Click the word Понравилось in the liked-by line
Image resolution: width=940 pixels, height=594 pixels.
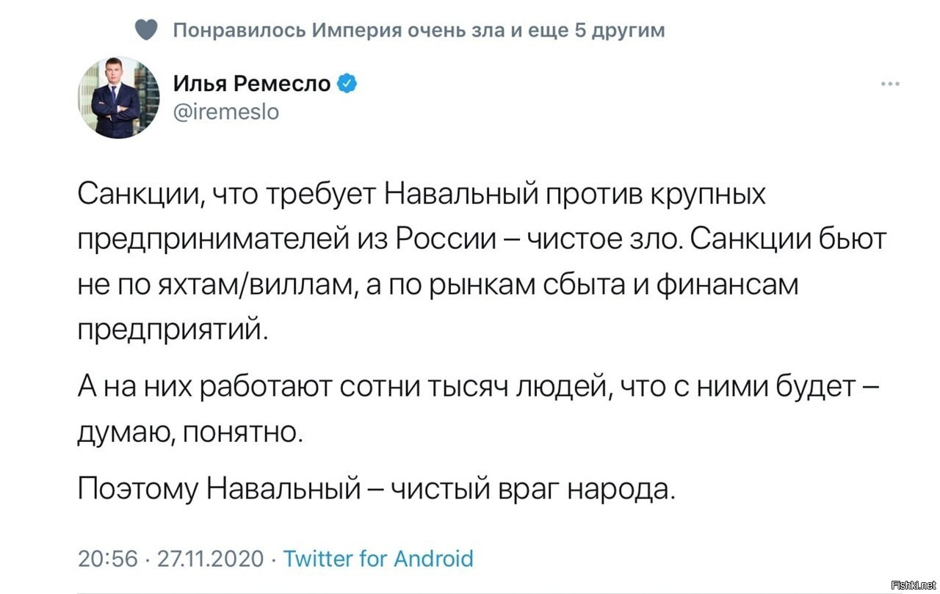pyautogui.click(x=239, y=31)
